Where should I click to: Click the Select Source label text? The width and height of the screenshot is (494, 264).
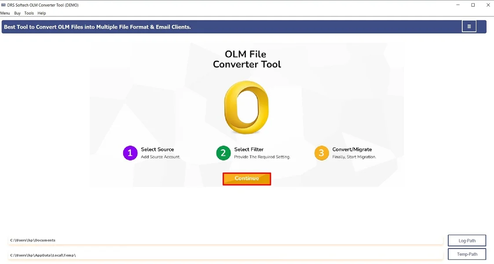(x=157, y=149)
